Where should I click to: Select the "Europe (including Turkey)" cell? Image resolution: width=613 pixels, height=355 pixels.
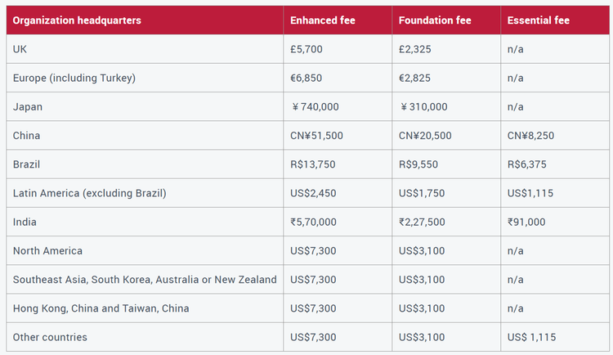74,78
